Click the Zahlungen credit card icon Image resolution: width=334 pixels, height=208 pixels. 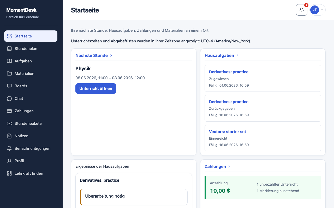pyautogui.click(x=9, y=111)
